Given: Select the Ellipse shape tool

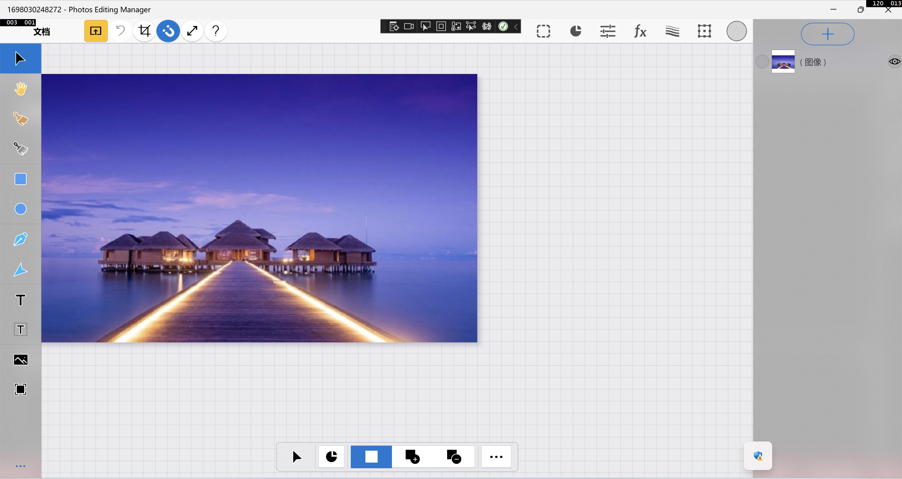Looking at the screenshot, I should click(x=20, y=209).
